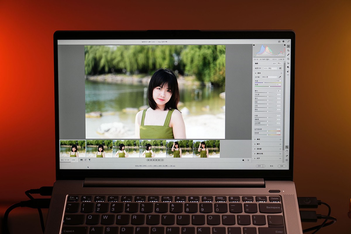Click the 色调 tint slider
The width and height of the screenshot is (351, 234).
click(268, 86)
